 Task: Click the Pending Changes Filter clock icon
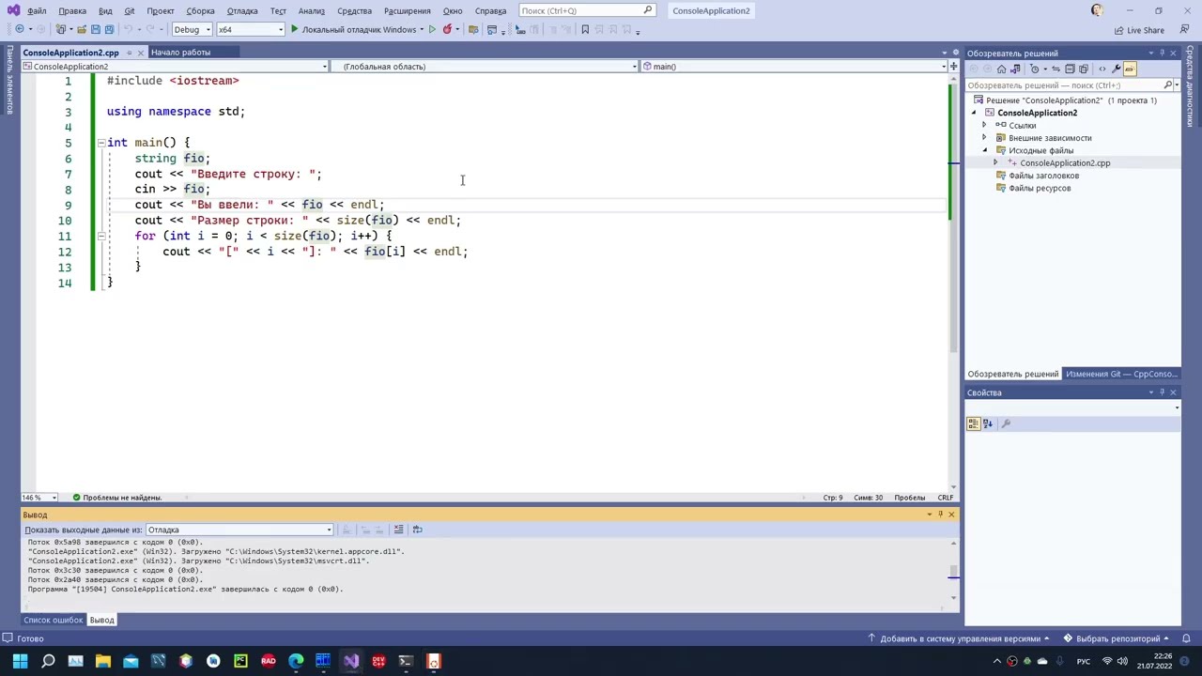[1035, 69]
